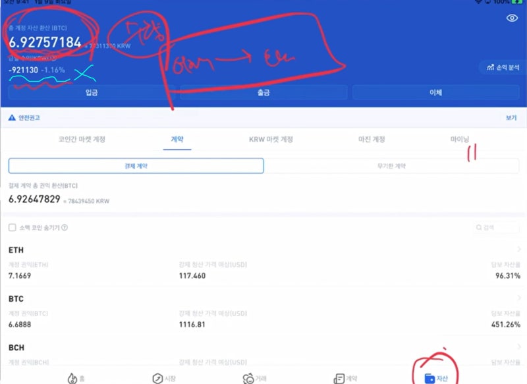Switch to 마진 계정 tab

(372, 139)
